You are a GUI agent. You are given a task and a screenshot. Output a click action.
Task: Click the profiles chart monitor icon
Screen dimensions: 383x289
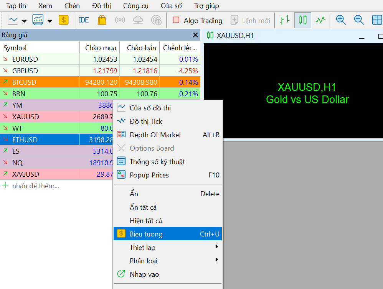click(38, 20)
